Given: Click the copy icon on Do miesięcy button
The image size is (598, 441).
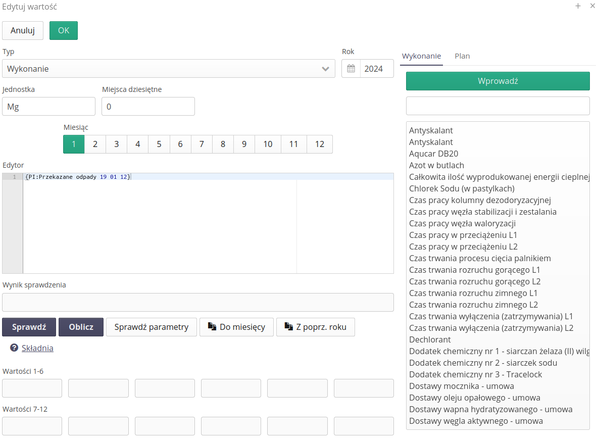Looking at the screenshot, I should point(212,327).
